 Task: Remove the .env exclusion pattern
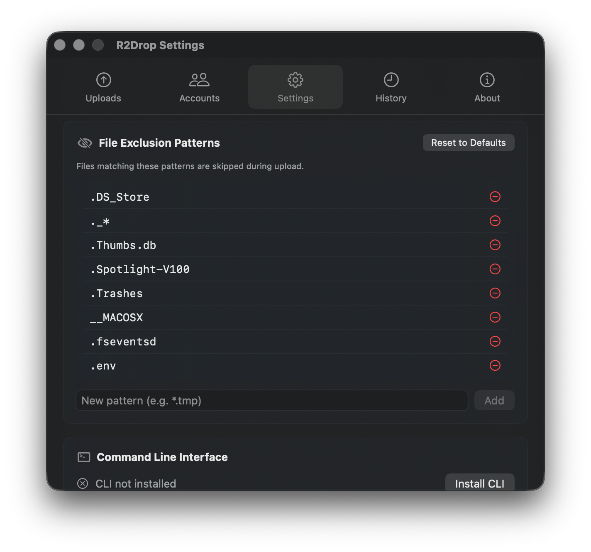(495, 366)
